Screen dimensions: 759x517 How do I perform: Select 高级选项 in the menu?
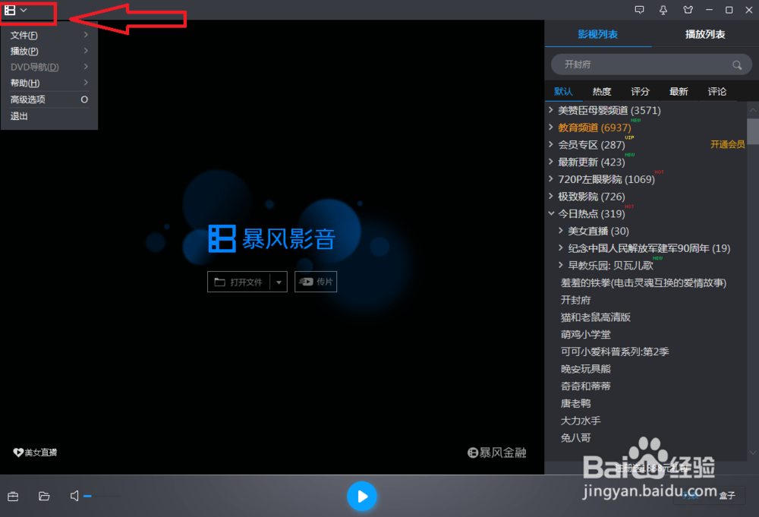[x=49, y=99]
